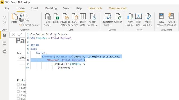Tick the second Product category checkbox

point(18,88)
